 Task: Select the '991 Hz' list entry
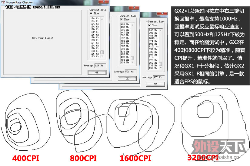click(153, 33)
